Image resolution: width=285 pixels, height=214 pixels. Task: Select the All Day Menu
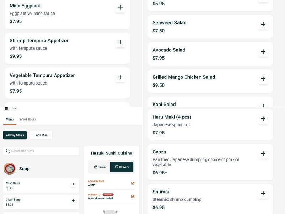click(x=15, y=135)
